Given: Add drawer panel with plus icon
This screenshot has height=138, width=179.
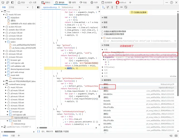Looking at the screenshot, I should point(19,135).
